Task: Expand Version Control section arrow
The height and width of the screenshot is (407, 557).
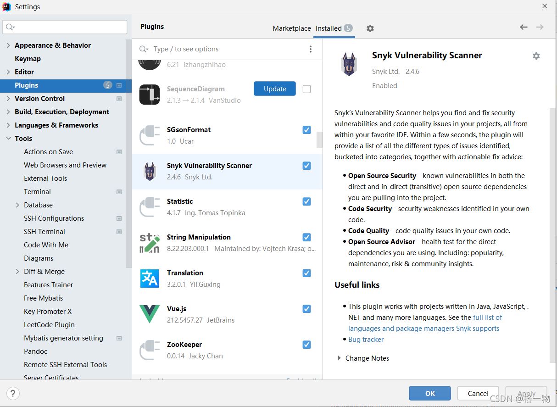Action: (8, 99)
